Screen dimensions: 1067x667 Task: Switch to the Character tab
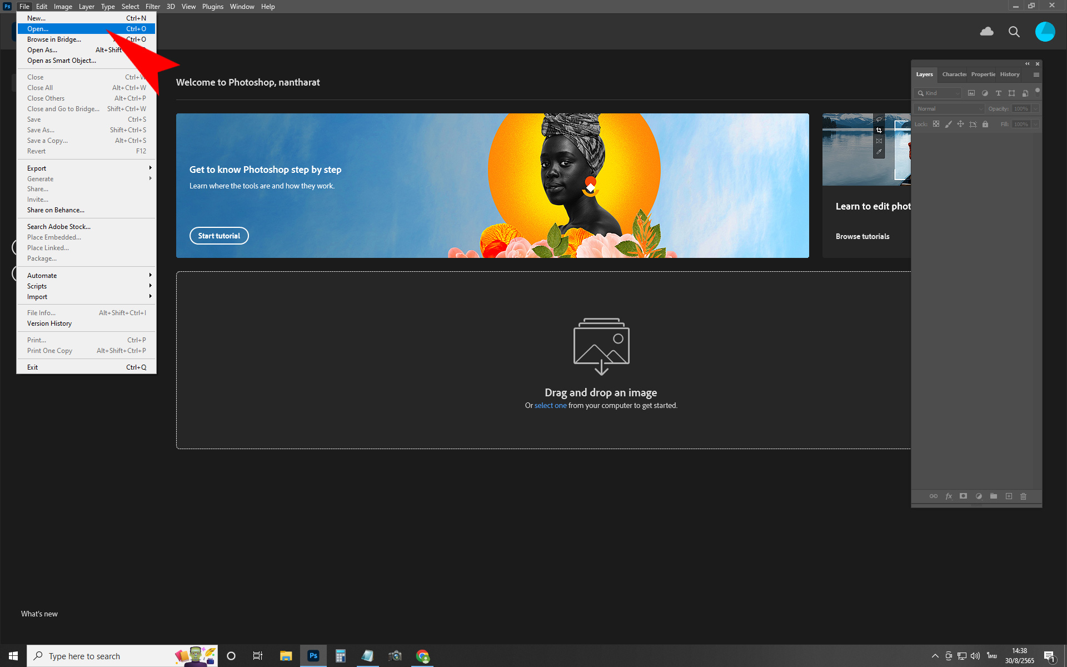954,74
